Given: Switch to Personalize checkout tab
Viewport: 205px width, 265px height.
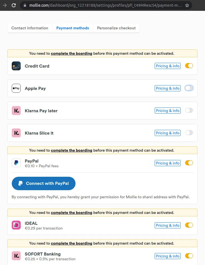Looking at the screenshot, I should pyautogui.click(x=116, y=28).
